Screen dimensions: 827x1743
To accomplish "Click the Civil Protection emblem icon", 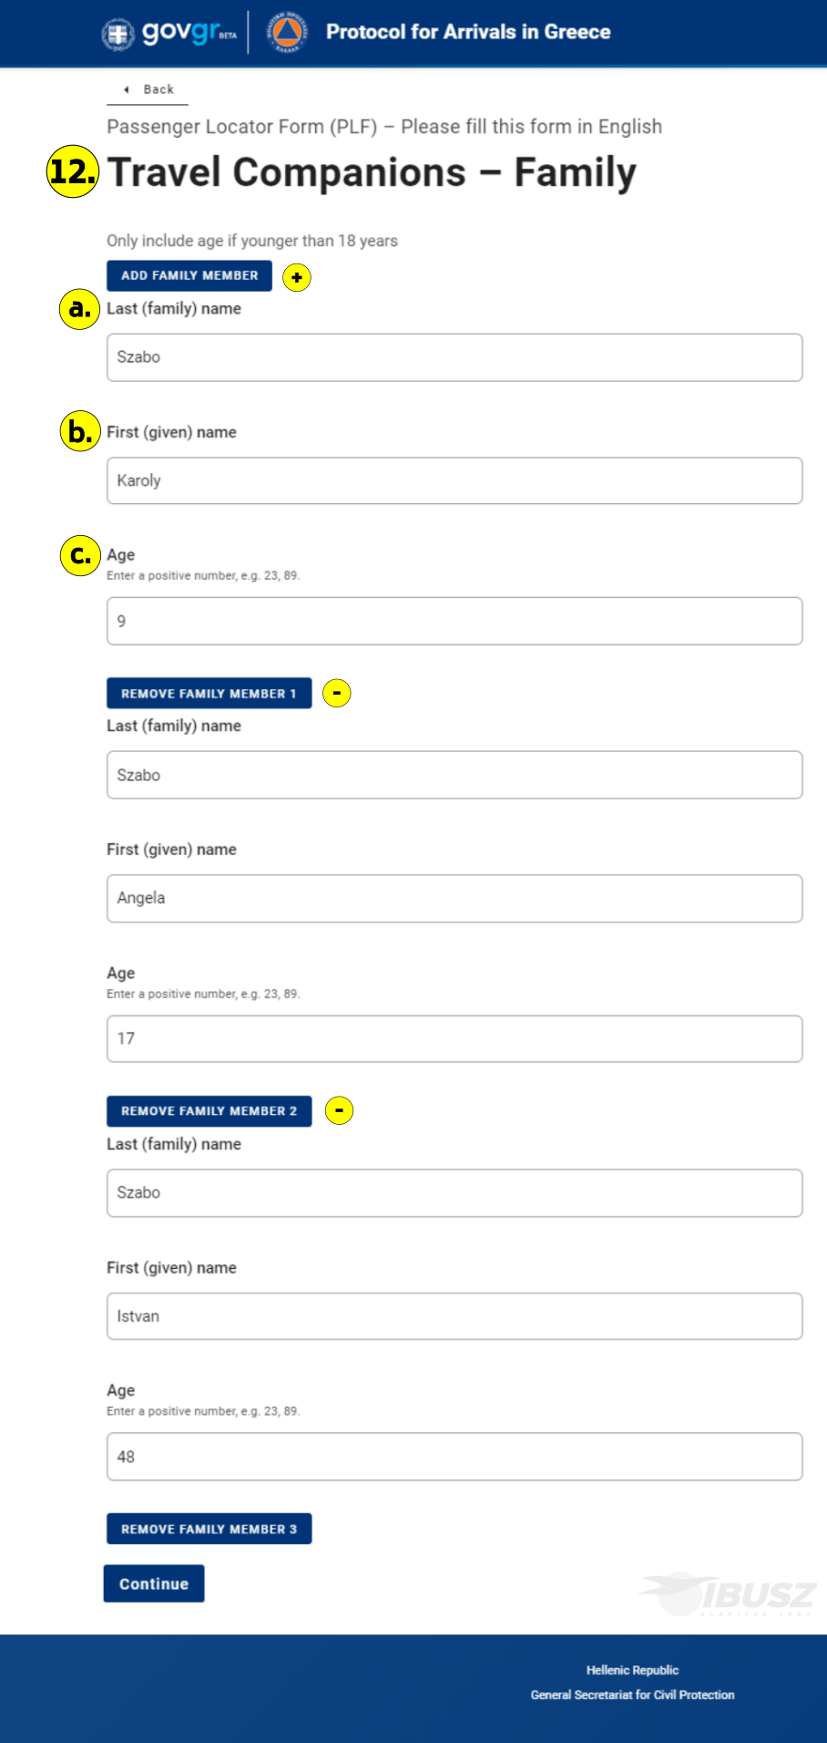I will click(x=287, y=33).
